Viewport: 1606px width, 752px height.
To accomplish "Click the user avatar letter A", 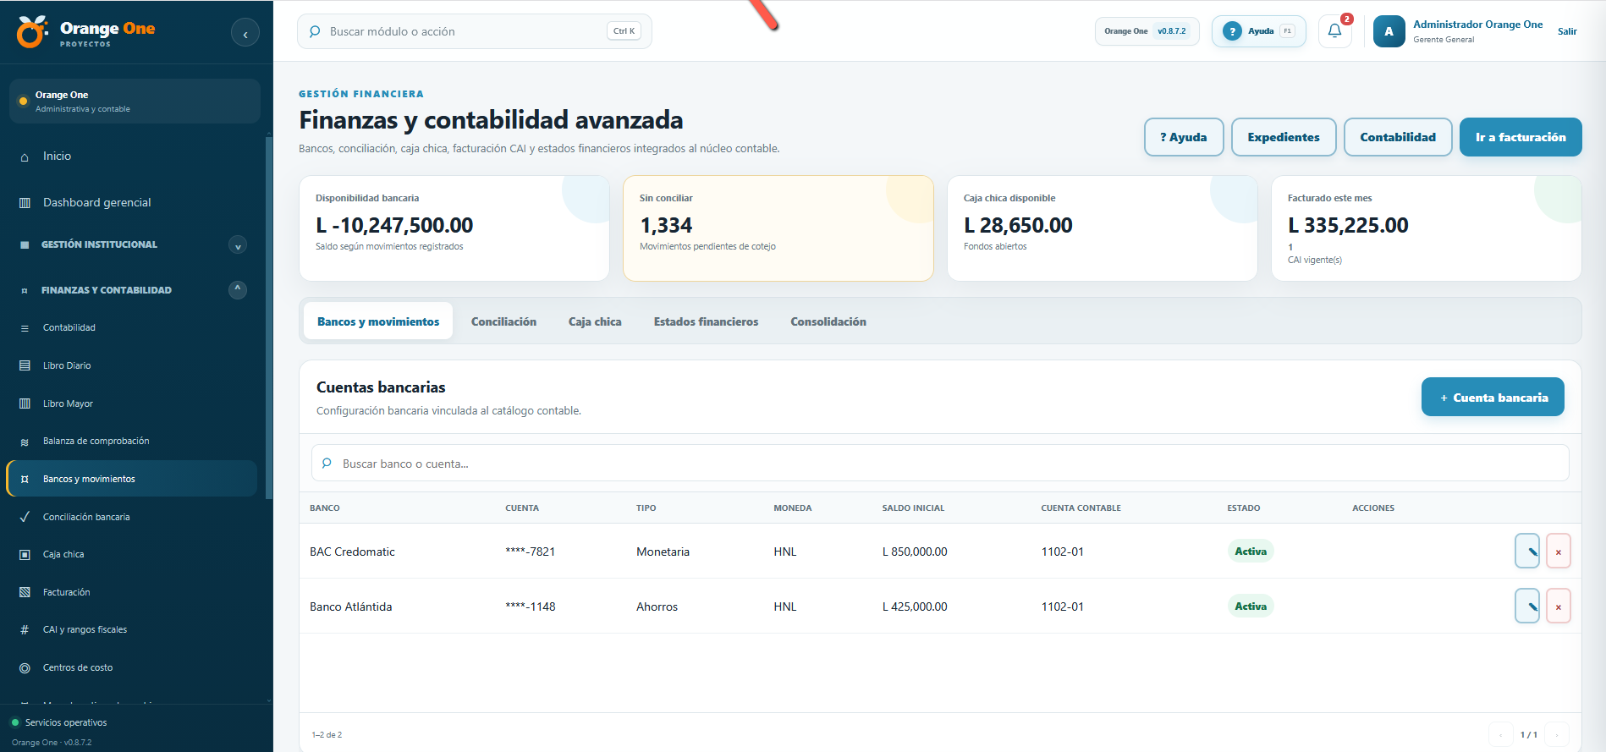I will point(1389,31).
